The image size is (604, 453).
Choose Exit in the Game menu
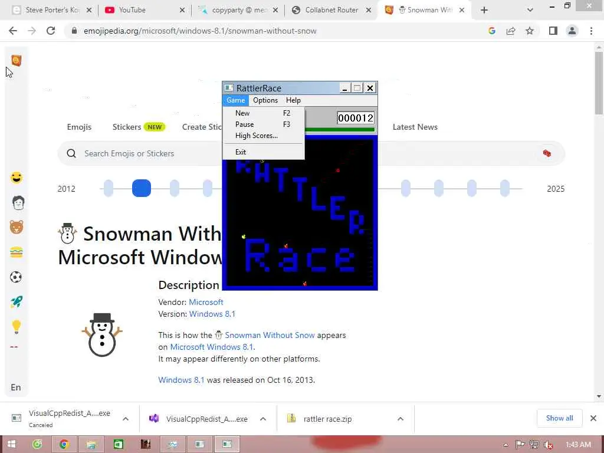tap(263, 152)
